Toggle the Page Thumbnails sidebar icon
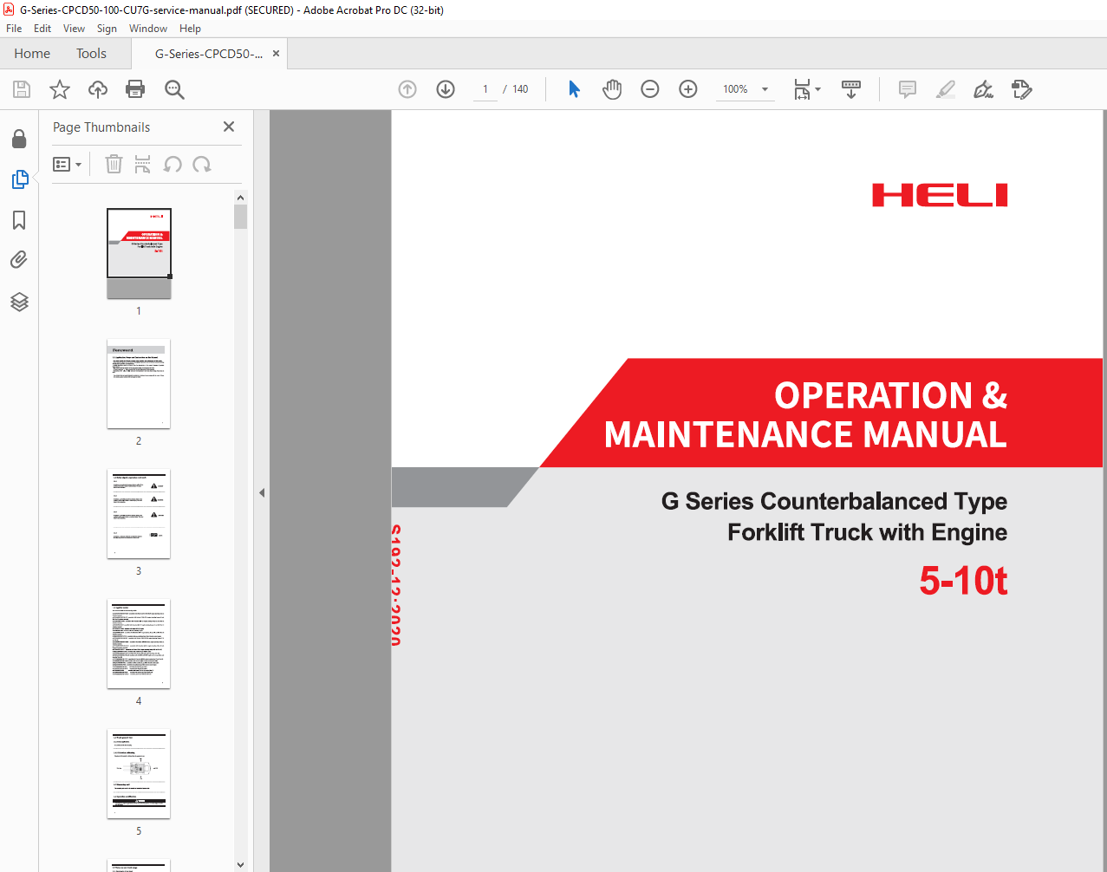Image resolution: width=1107 pixels, height=872 pixels. [19, 179]
